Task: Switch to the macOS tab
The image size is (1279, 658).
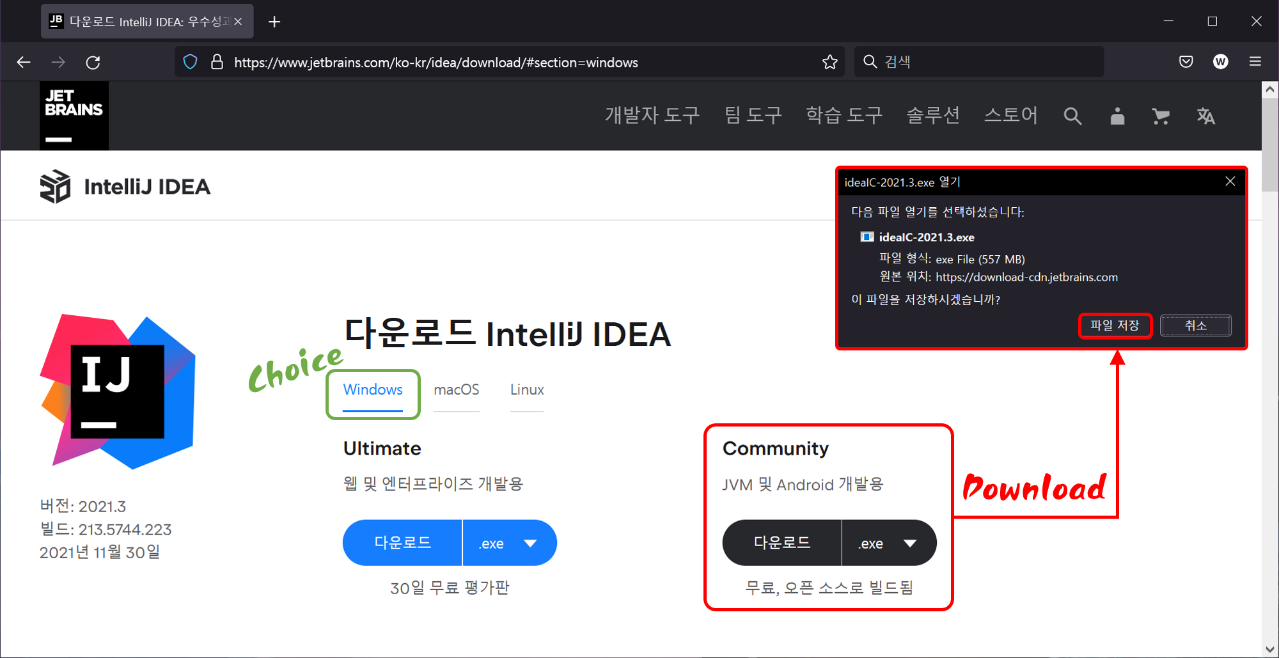Action: tap(457, 390)
